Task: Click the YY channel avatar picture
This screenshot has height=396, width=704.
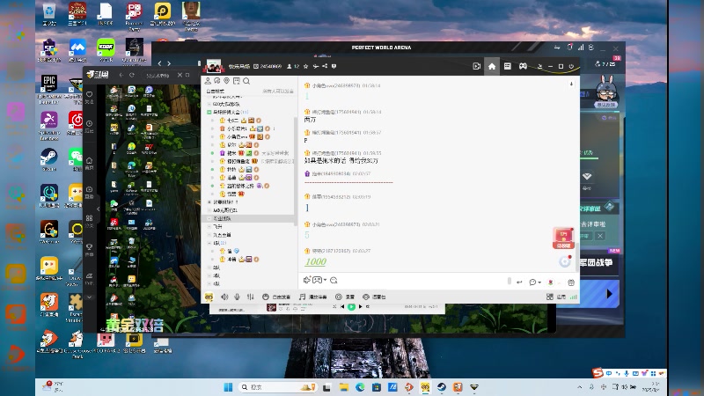Action: coord(214,67)
